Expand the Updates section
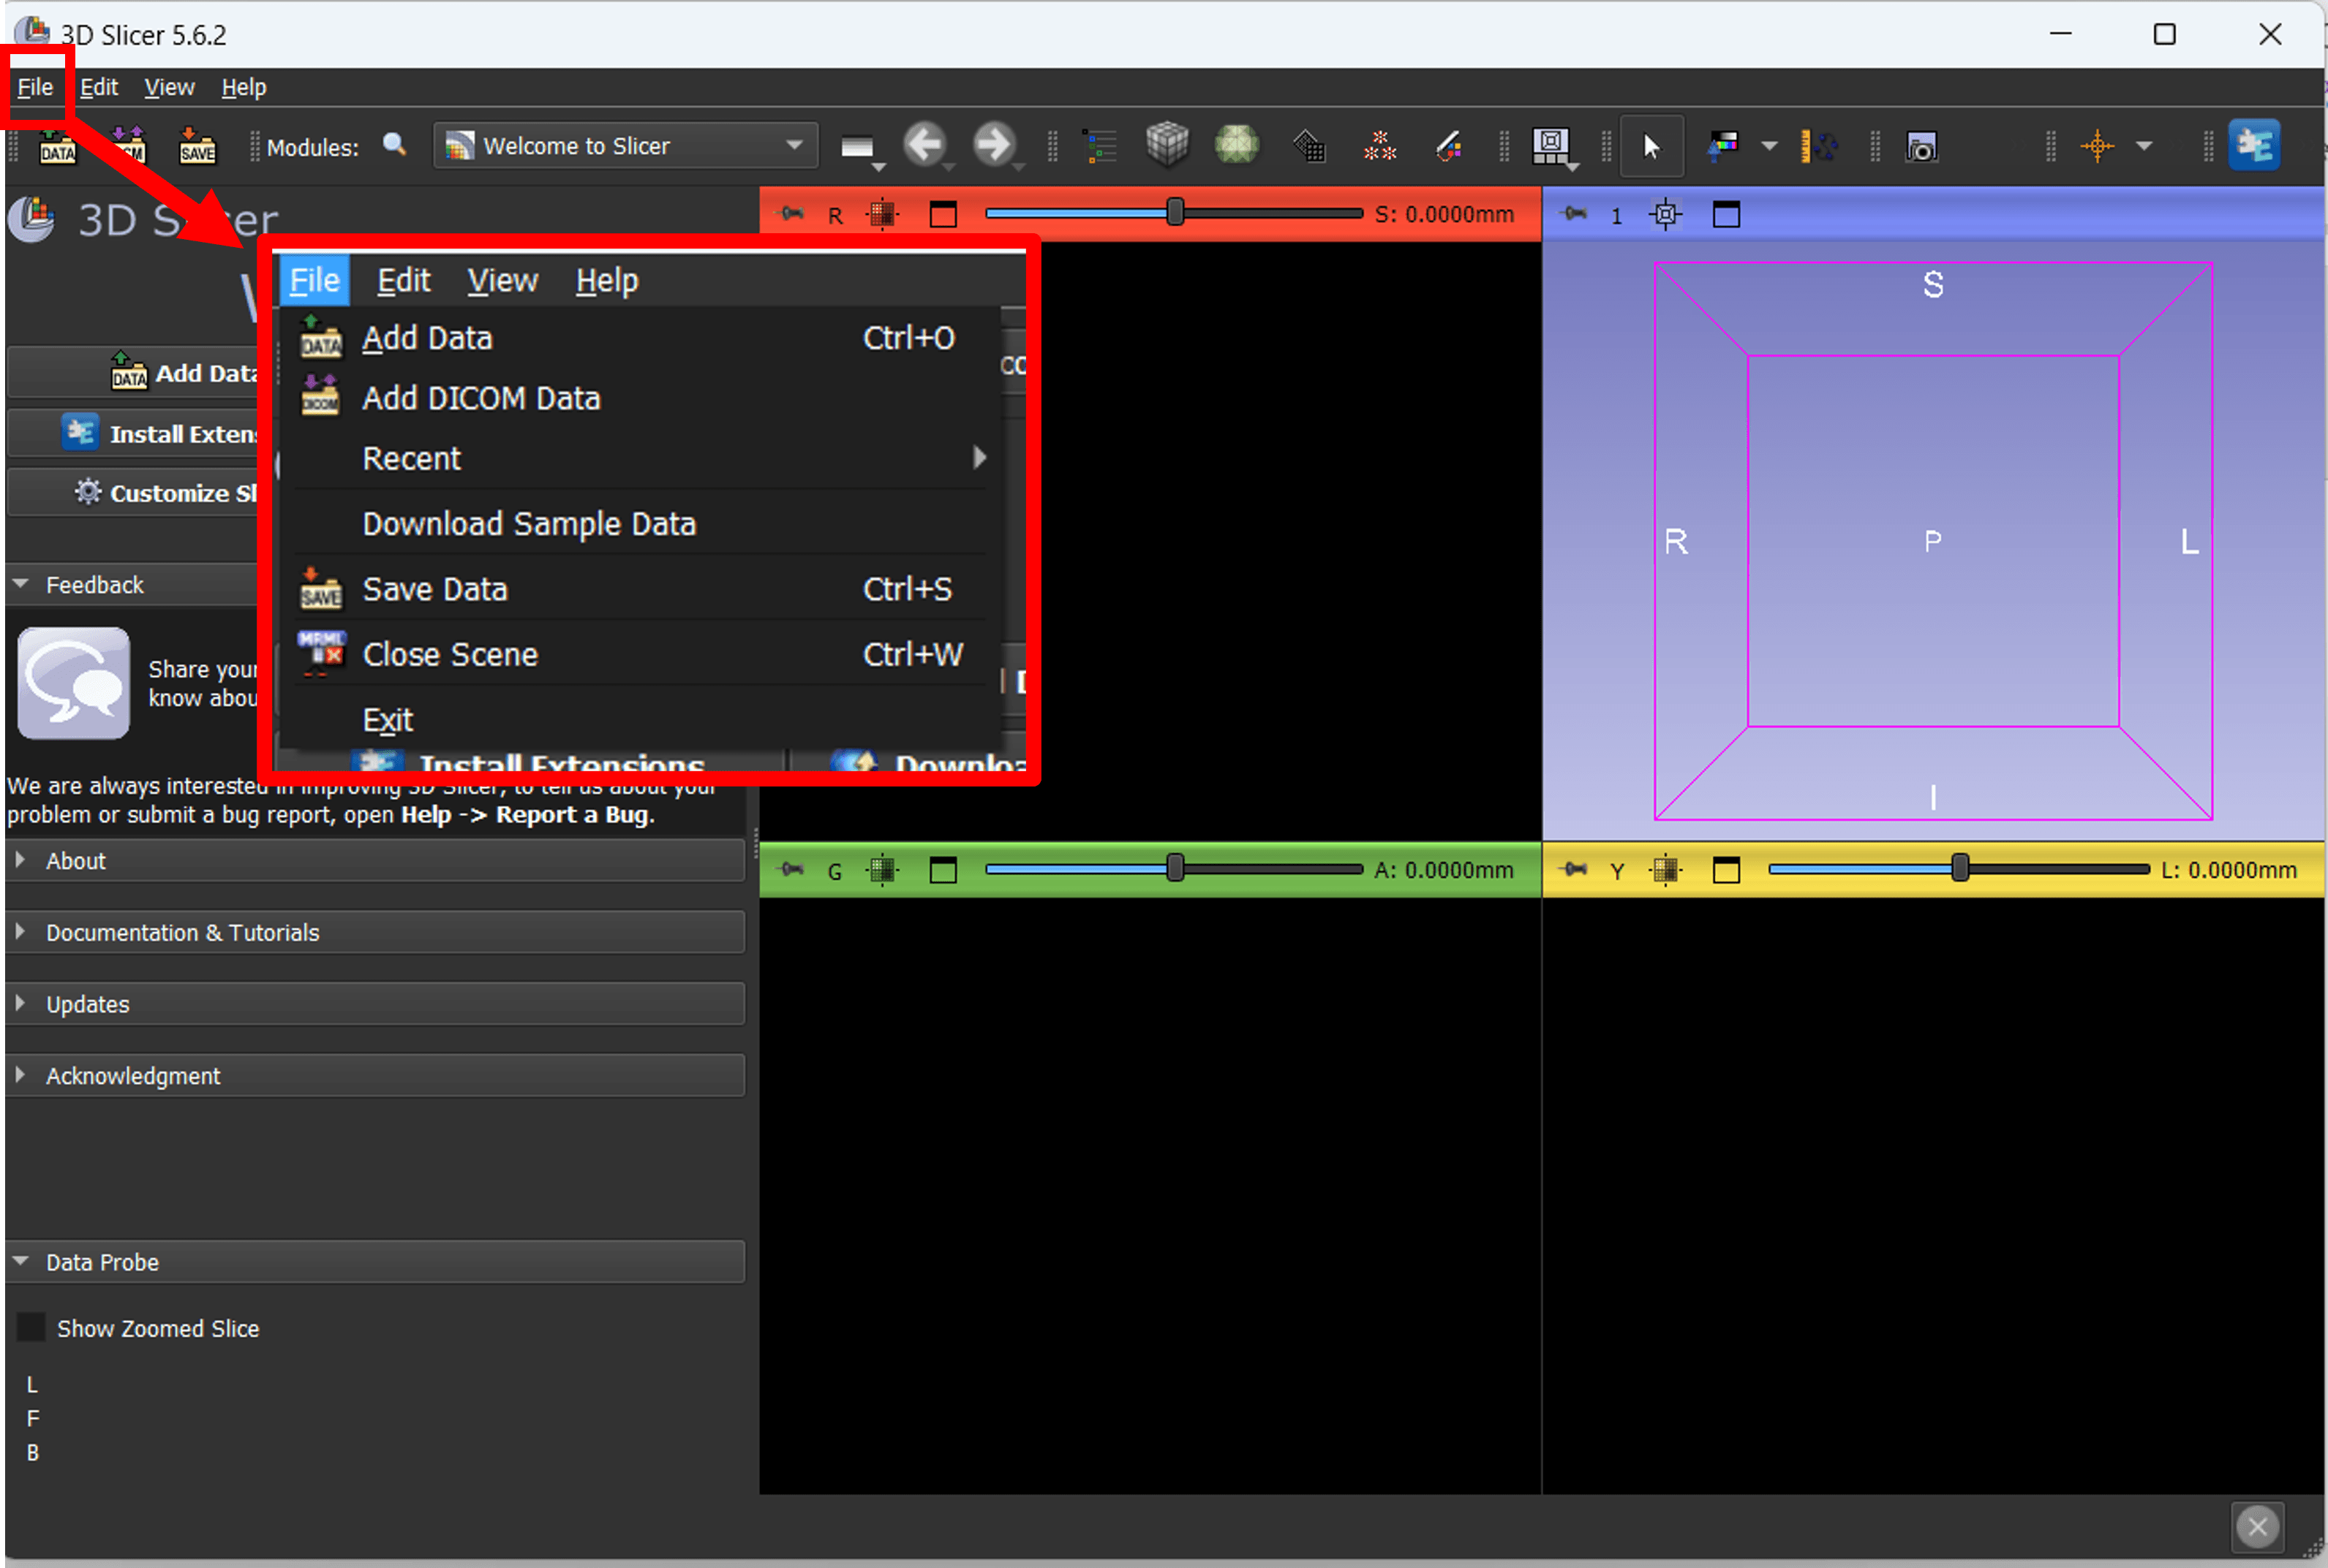 (375, 1004)
